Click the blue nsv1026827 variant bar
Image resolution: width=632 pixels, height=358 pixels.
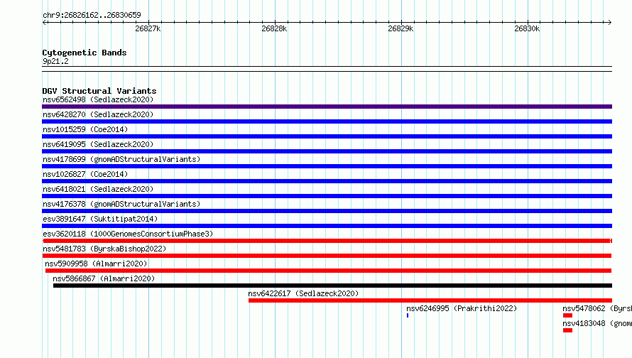[327, 181]
